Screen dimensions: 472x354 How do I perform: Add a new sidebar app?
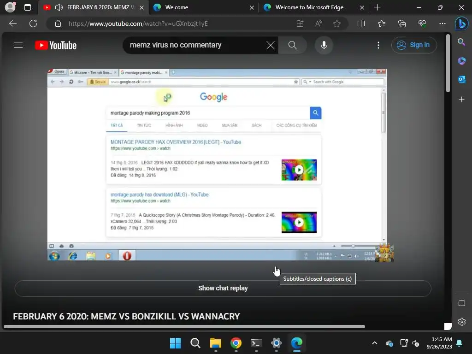click(461, 100)
